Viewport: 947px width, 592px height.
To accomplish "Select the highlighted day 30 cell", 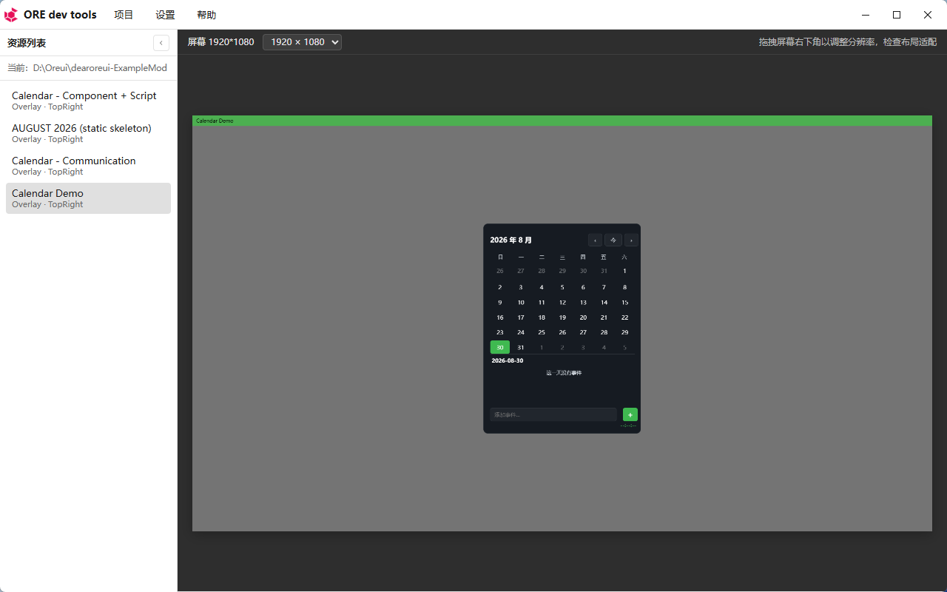I will (500, 347).
